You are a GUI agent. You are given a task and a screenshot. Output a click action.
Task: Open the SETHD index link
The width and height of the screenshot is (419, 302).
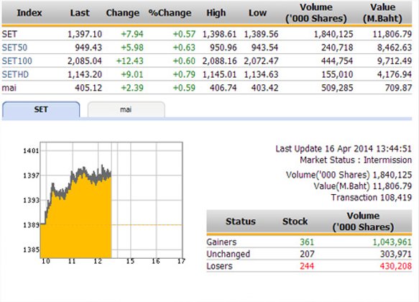tap(15, 74)
